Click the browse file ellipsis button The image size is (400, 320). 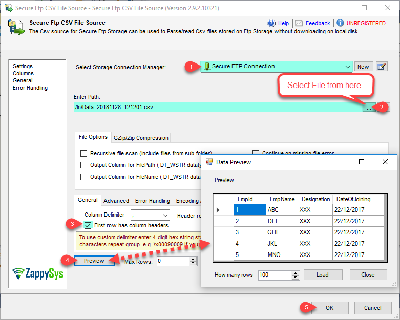[369, 107]
